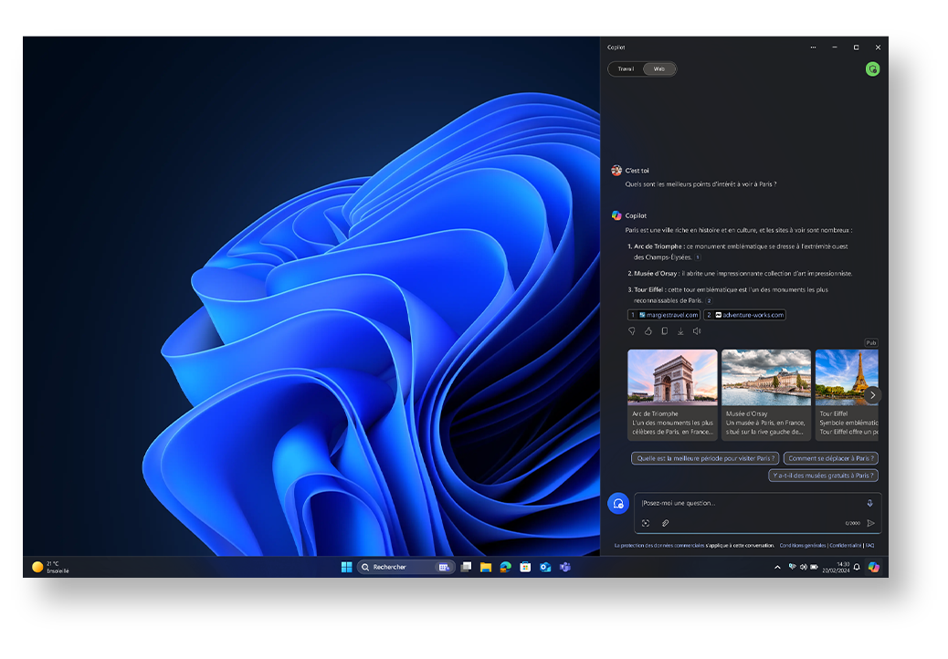Image resolution: width=948 pixels, height=659 pixels.
Task: Click the battery icon in system tray
Action: click(x=815, y=567)
